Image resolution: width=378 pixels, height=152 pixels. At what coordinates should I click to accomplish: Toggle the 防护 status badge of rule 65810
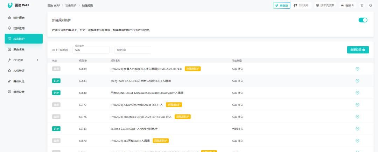coord(56,93)
